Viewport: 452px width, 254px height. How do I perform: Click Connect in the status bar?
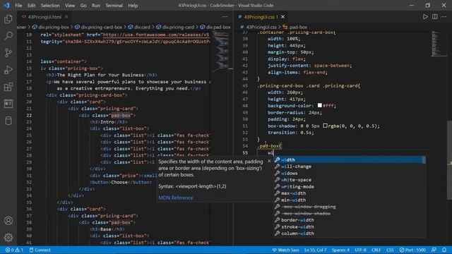click(x=40, y=250)
